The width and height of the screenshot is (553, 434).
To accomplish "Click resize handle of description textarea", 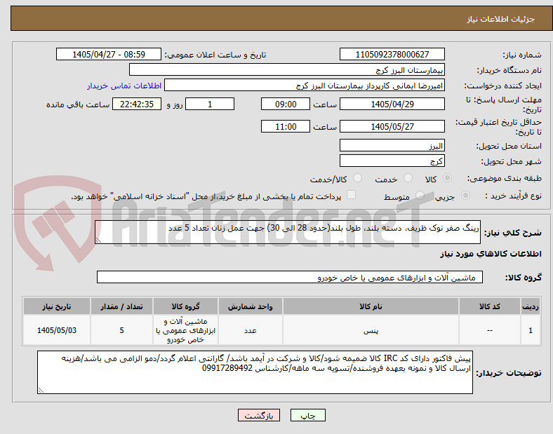I will pos(98,240).
